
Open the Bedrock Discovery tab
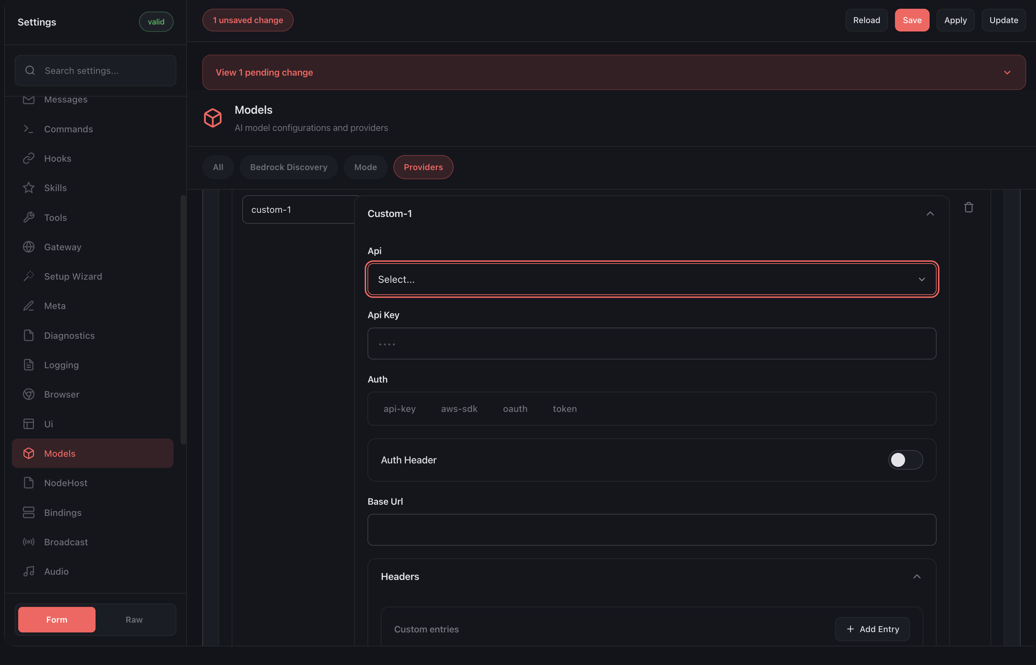point(288,167)
